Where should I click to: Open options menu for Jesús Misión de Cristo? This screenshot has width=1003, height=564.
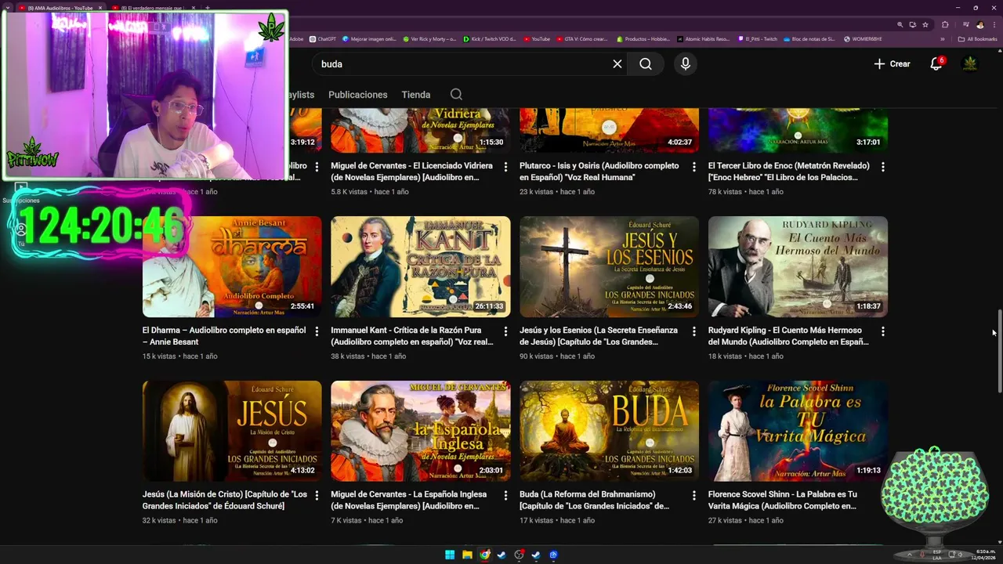317,496
